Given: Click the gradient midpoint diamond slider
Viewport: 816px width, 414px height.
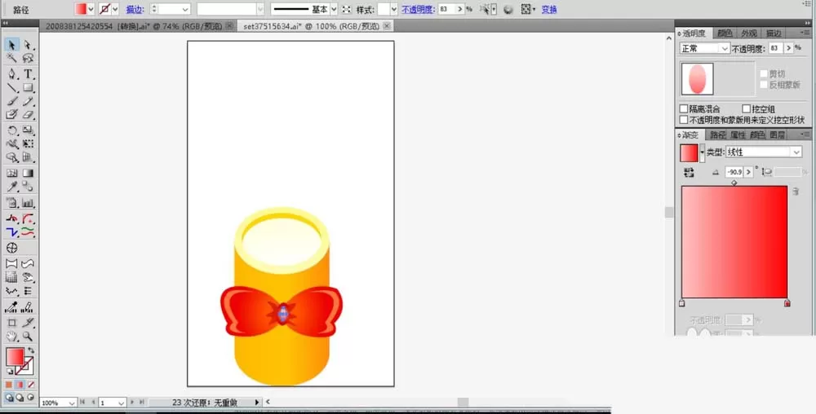Looking at the screenshot, I should 734,183.
